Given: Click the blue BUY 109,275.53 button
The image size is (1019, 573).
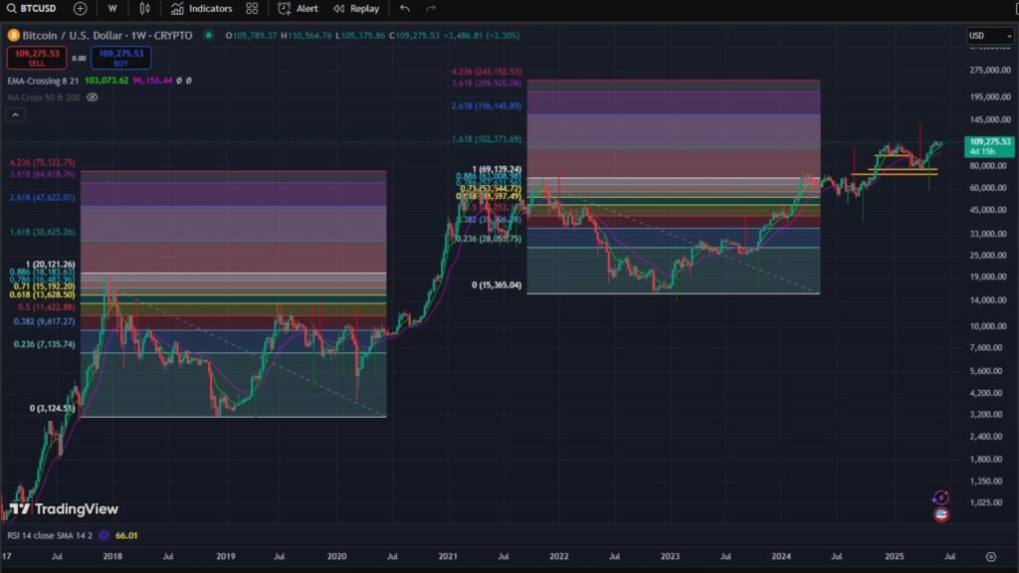Looking at the screenshot, I should [x=120, y=58].
